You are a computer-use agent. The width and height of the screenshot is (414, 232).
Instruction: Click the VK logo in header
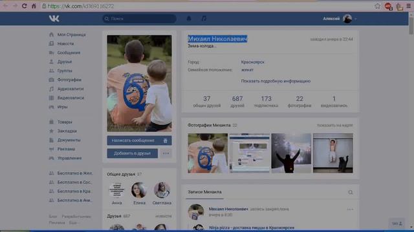(54, 19)
